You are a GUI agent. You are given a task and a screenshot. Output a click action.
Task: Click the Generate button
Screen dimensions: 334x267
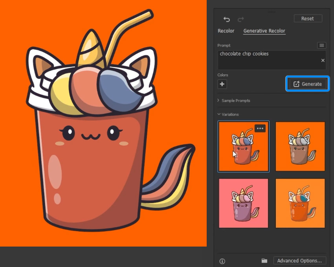pyautogui.click(x=308, y=84)
